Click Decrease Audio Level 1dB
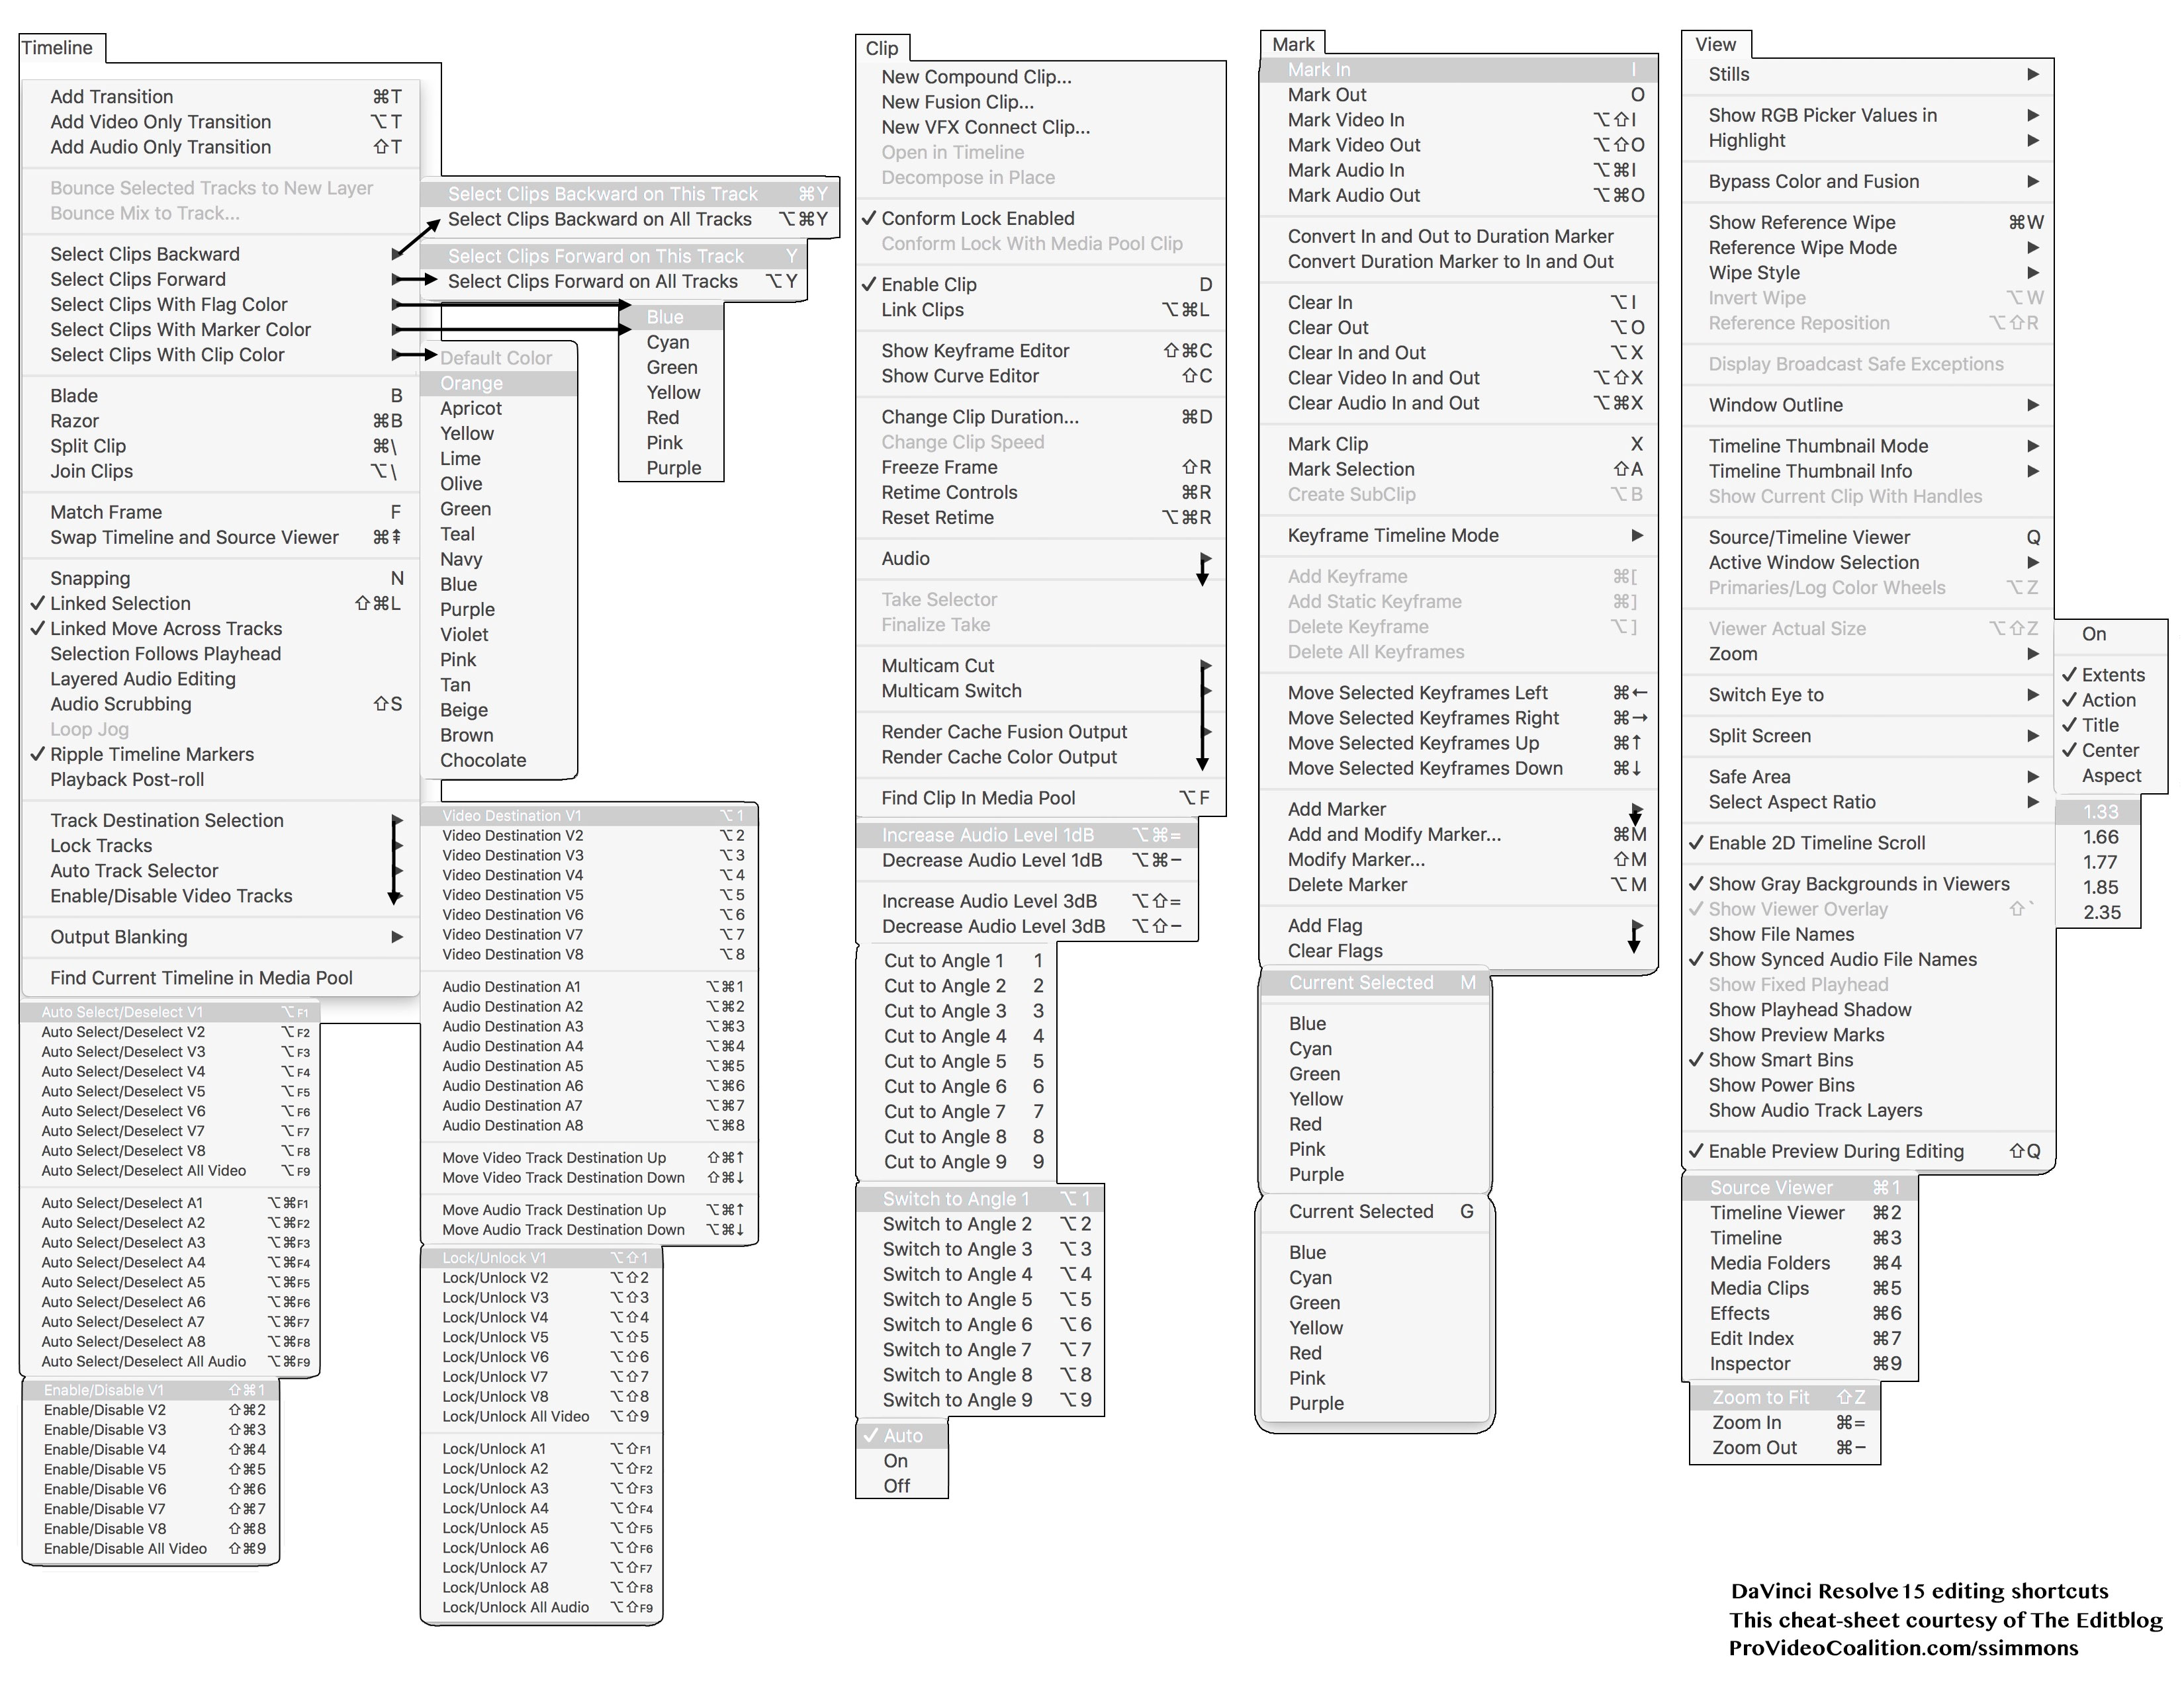The width and height of the screenshot is (2184, 1687). [1027, 859]
